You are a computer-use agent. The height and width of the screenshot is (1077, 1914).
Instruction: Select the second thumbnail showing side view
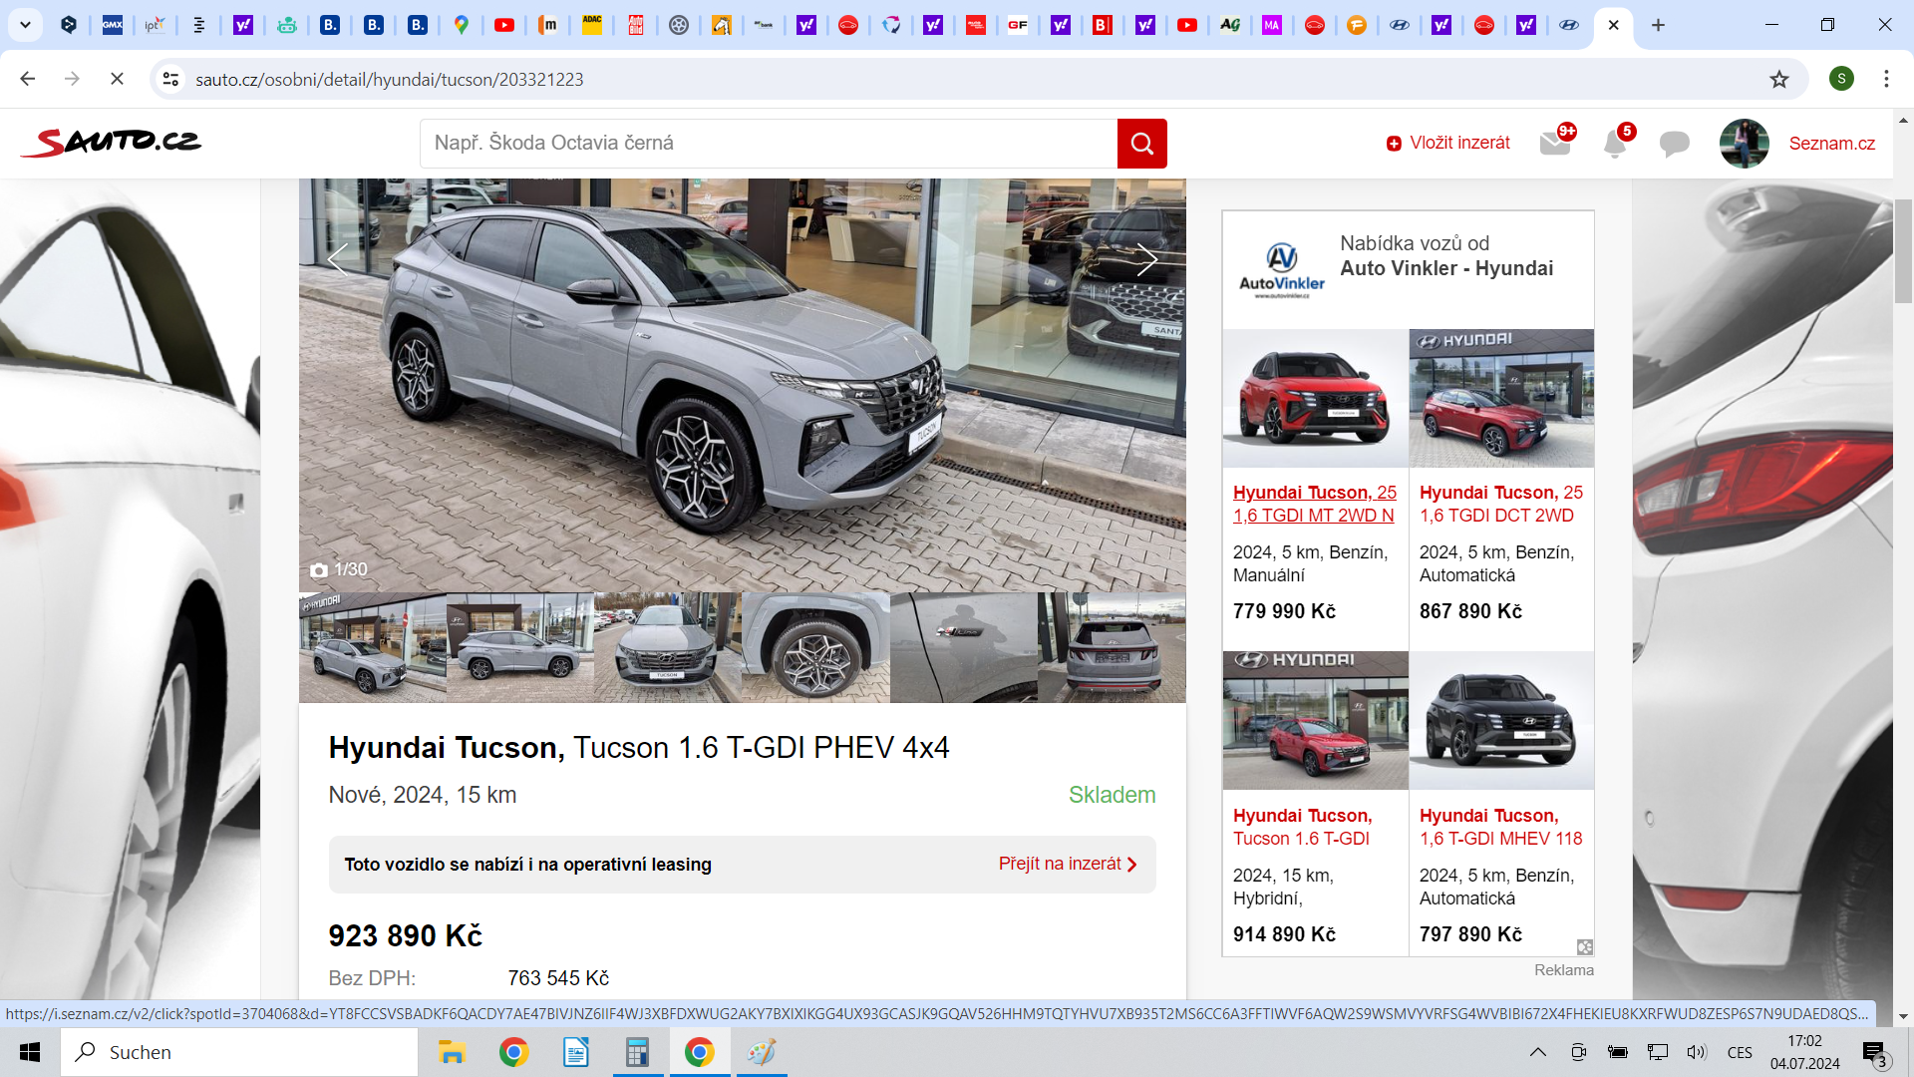[520, 648]
